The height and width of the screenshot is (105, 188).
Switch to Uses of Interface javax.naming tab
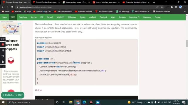pos(106,2)
